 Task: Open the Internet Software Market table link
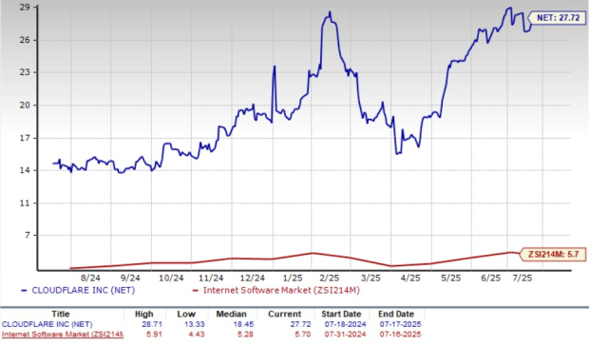click(63, 334)
